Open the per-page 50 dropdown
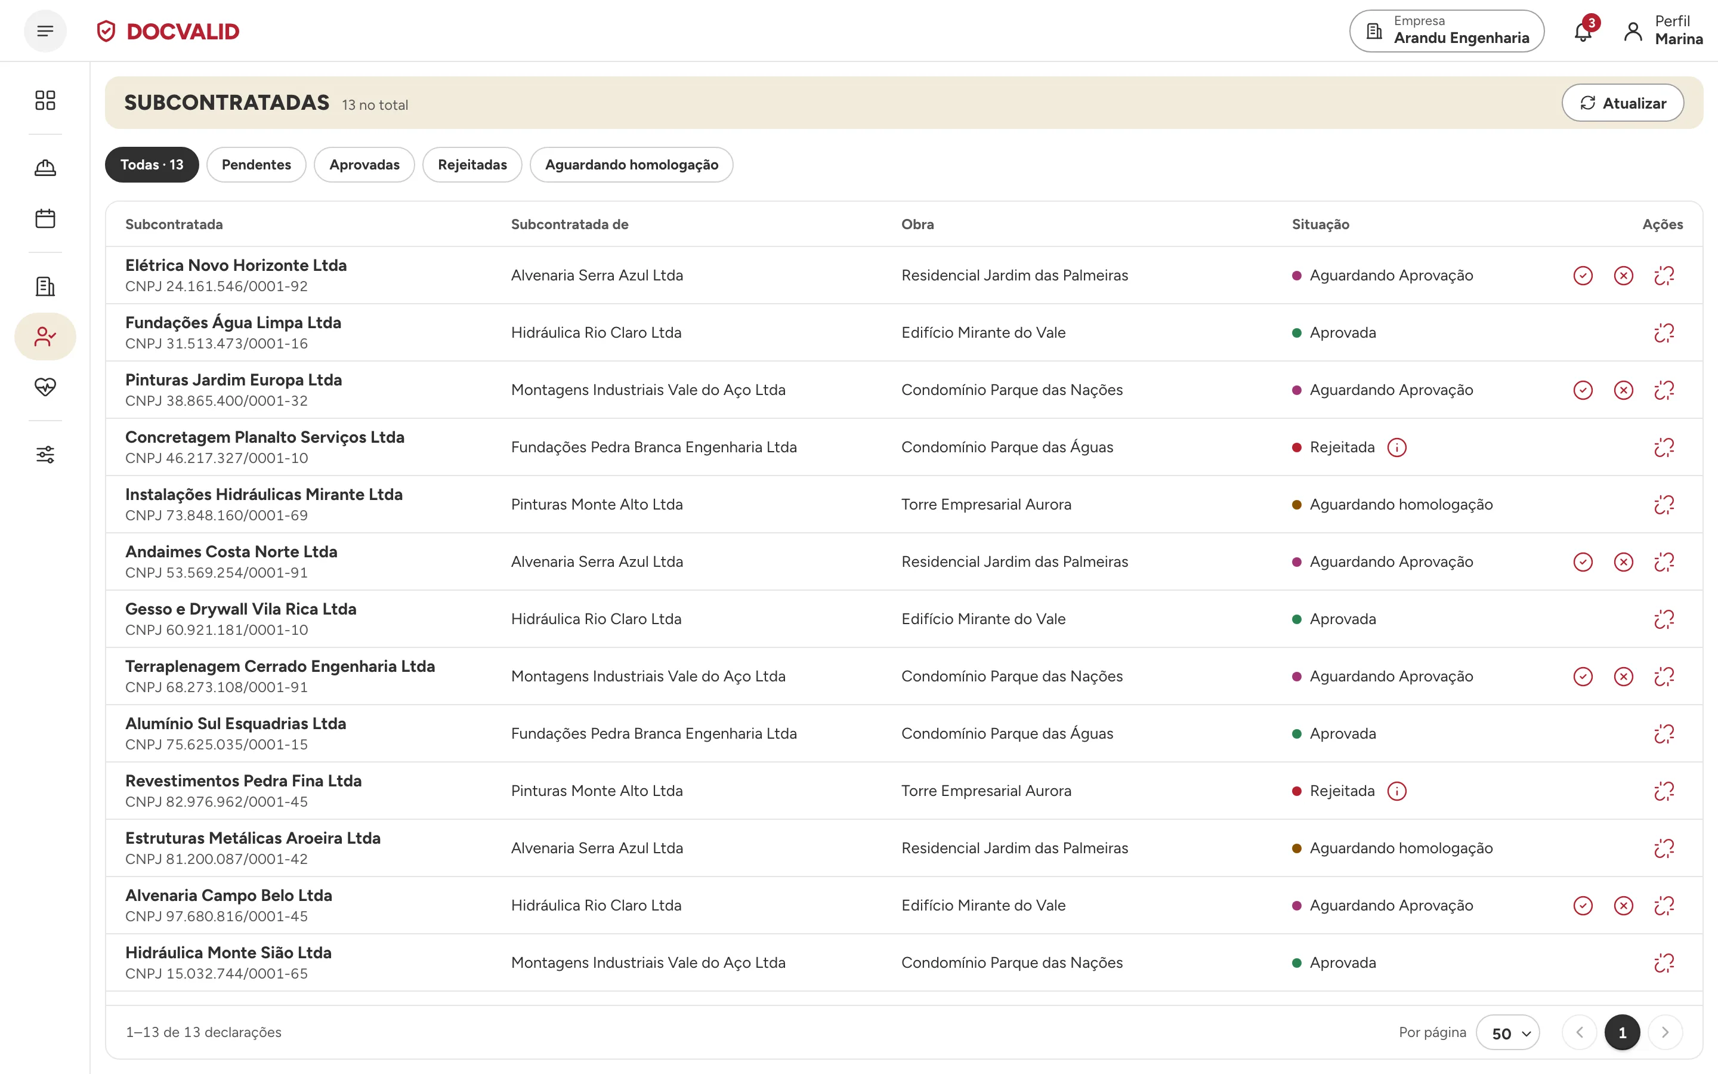The height and width of the screenshot is (1074, 1718). (x=1508, y=1033)
